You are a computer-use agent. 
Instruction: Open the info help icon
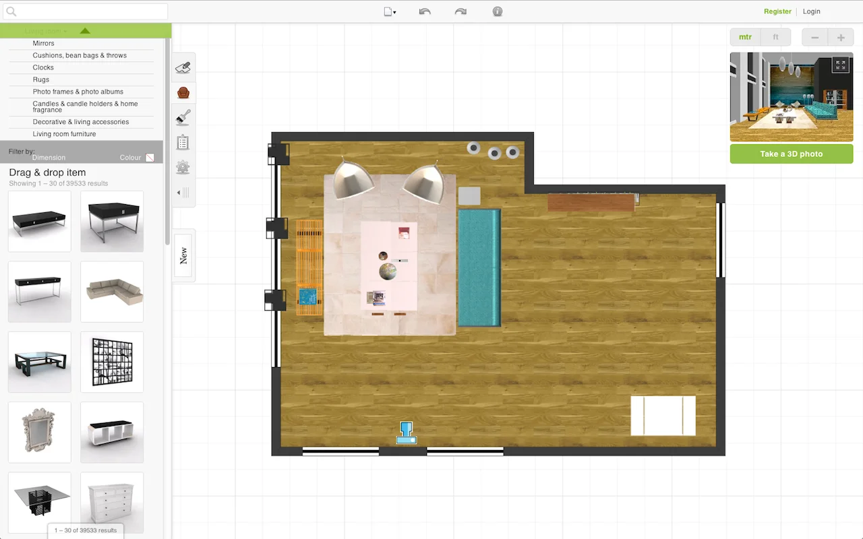pyautogui.click(x=498, y=11)
